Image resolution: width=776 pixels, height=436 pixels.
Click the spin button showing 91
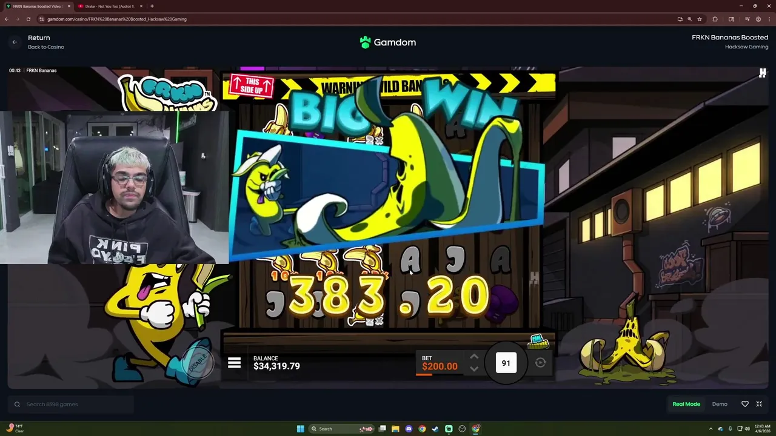click(x=506, y=363)
